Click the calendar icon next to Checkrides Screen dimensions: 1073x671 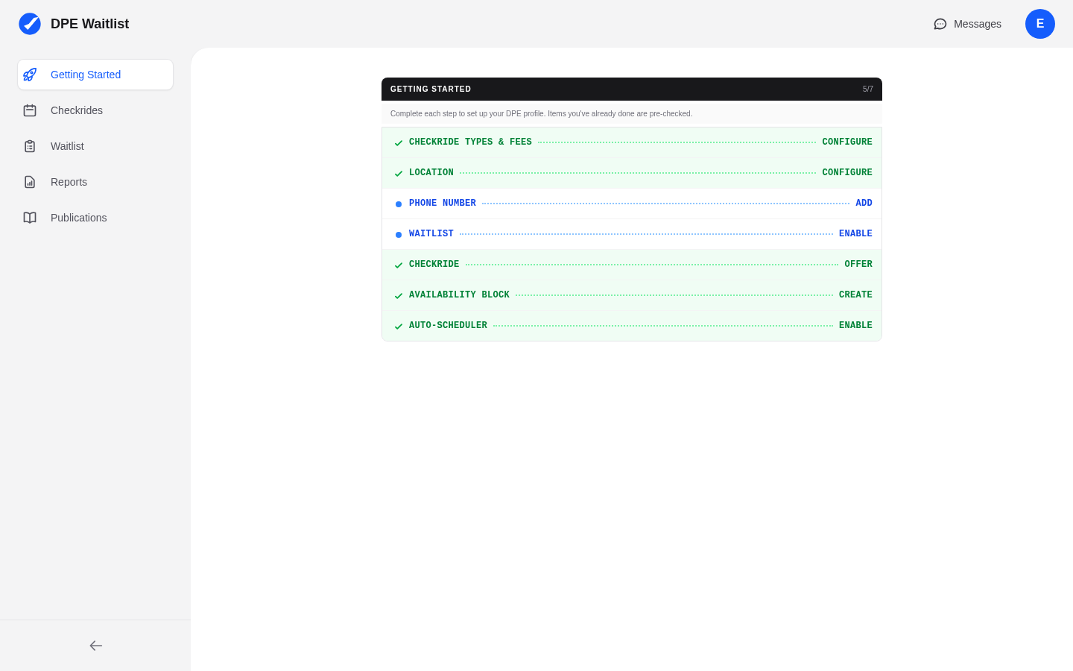click(30, 110)
